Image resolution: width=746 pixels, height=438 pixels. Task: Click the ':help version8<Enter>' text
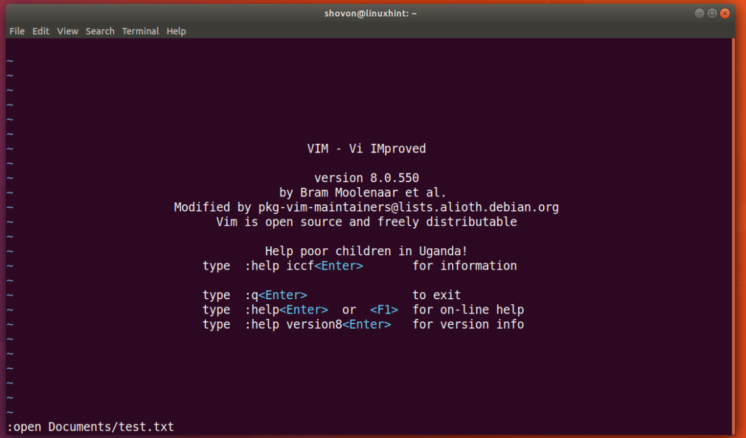point(318,325)
